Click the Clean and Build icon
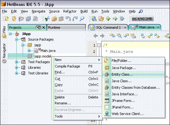This screenshot has width=170, height=125. 101,19
